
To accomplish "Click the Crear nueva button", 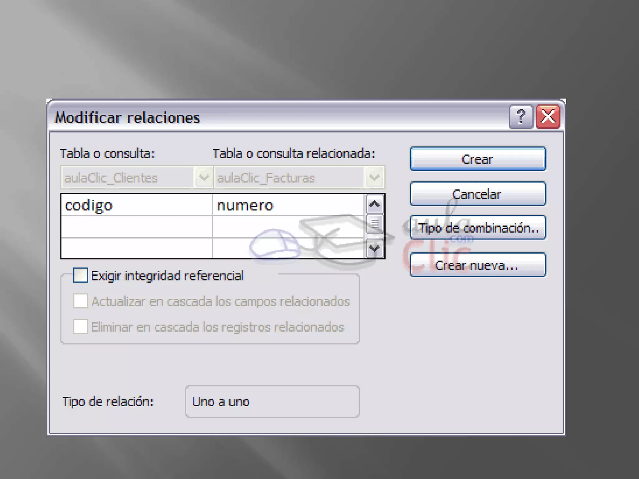I will (x=478, y=265).
